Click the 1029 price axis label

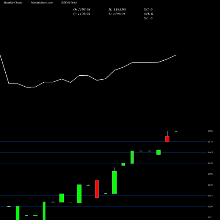[x=210, y=207]
